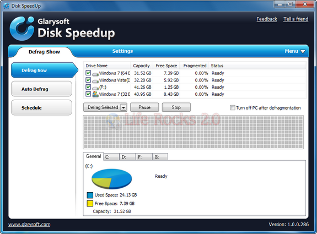Click the Defrag Now sidebar button

point(45,70)
